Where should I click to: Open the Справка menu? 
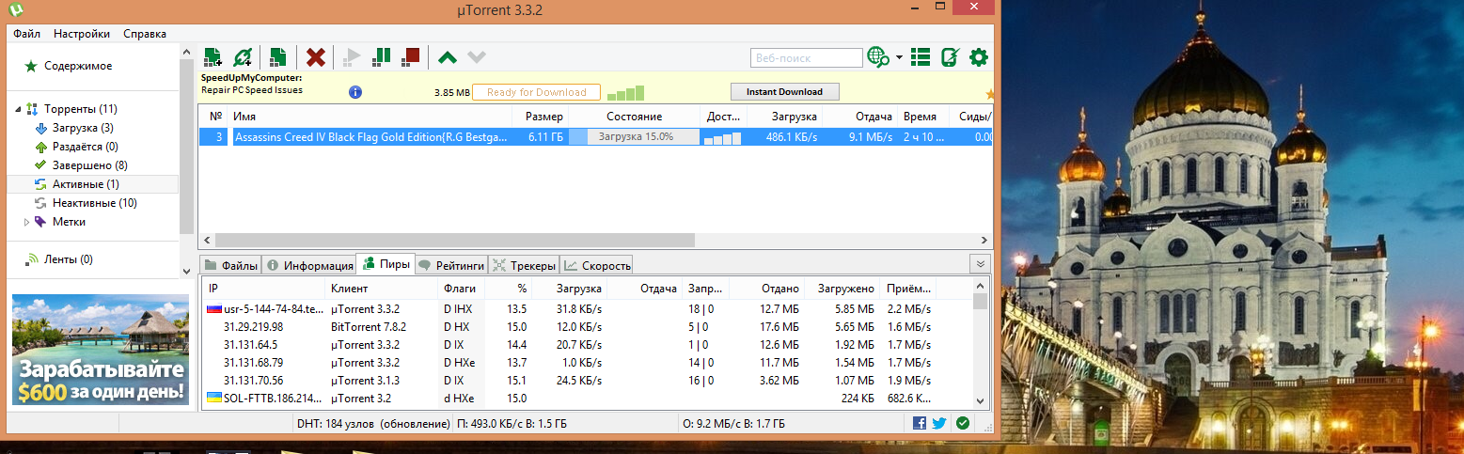pyautogui.click(x=145, y=34)
